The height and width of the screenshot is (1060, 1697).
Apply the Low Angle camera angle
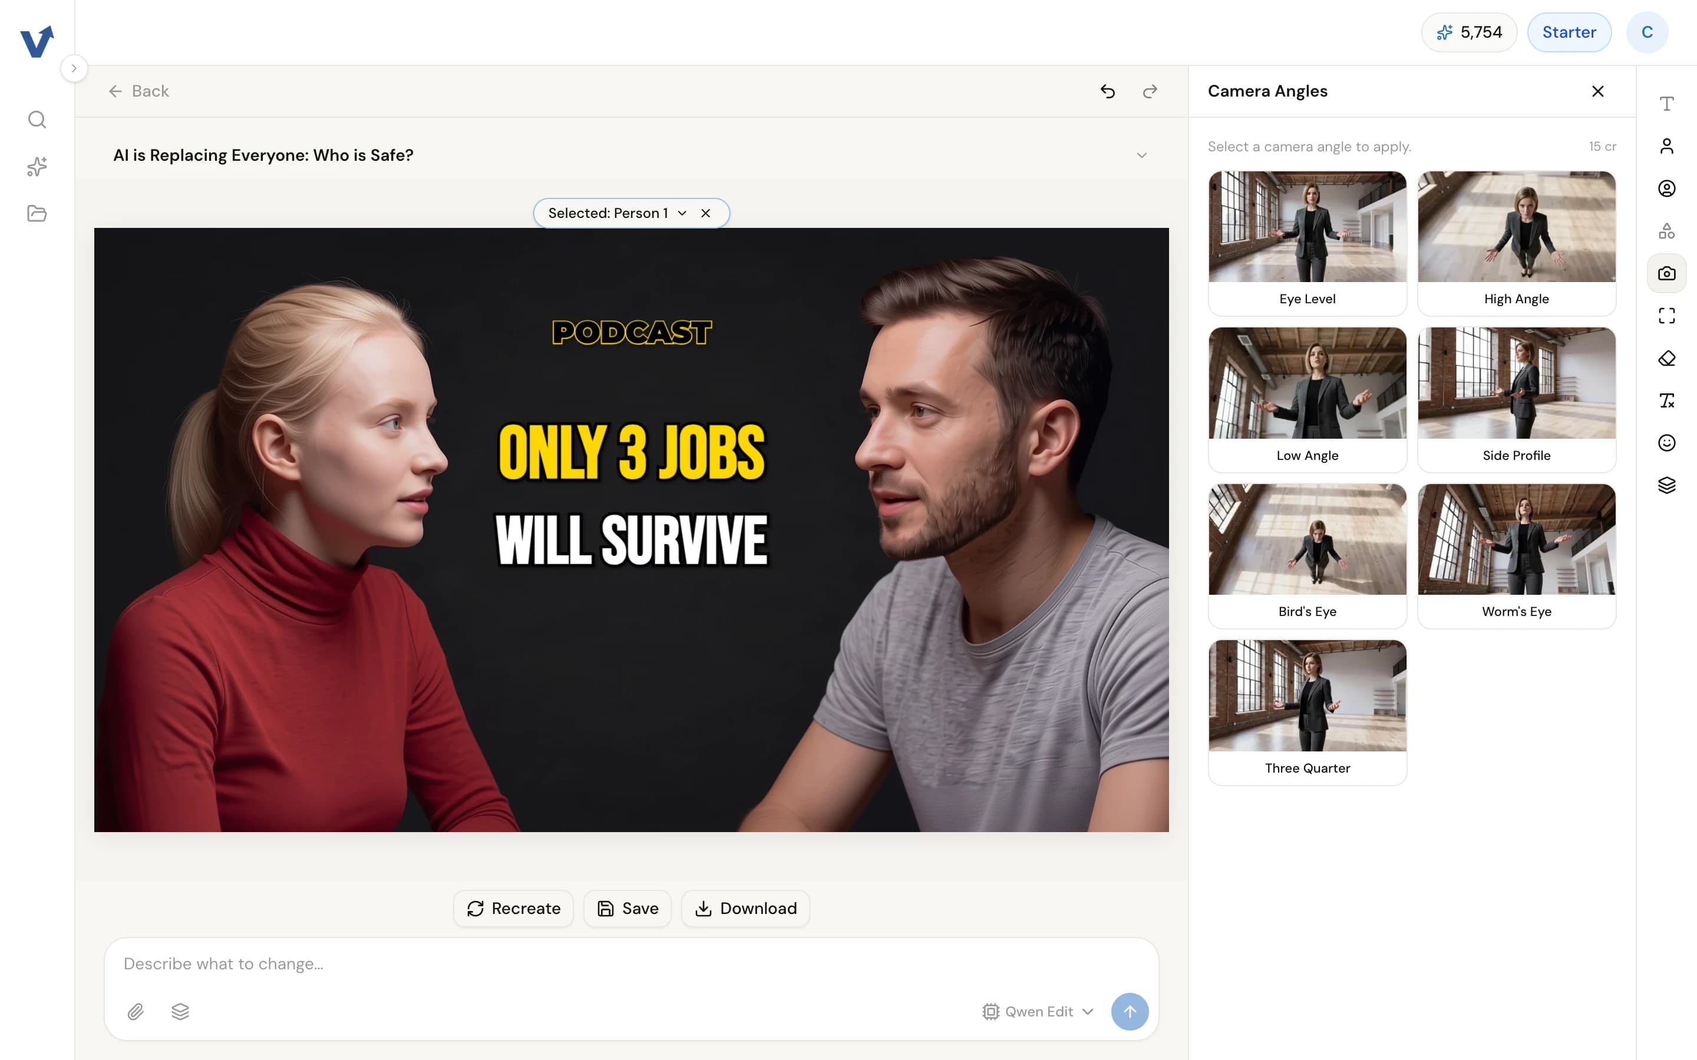[1307, 400]
